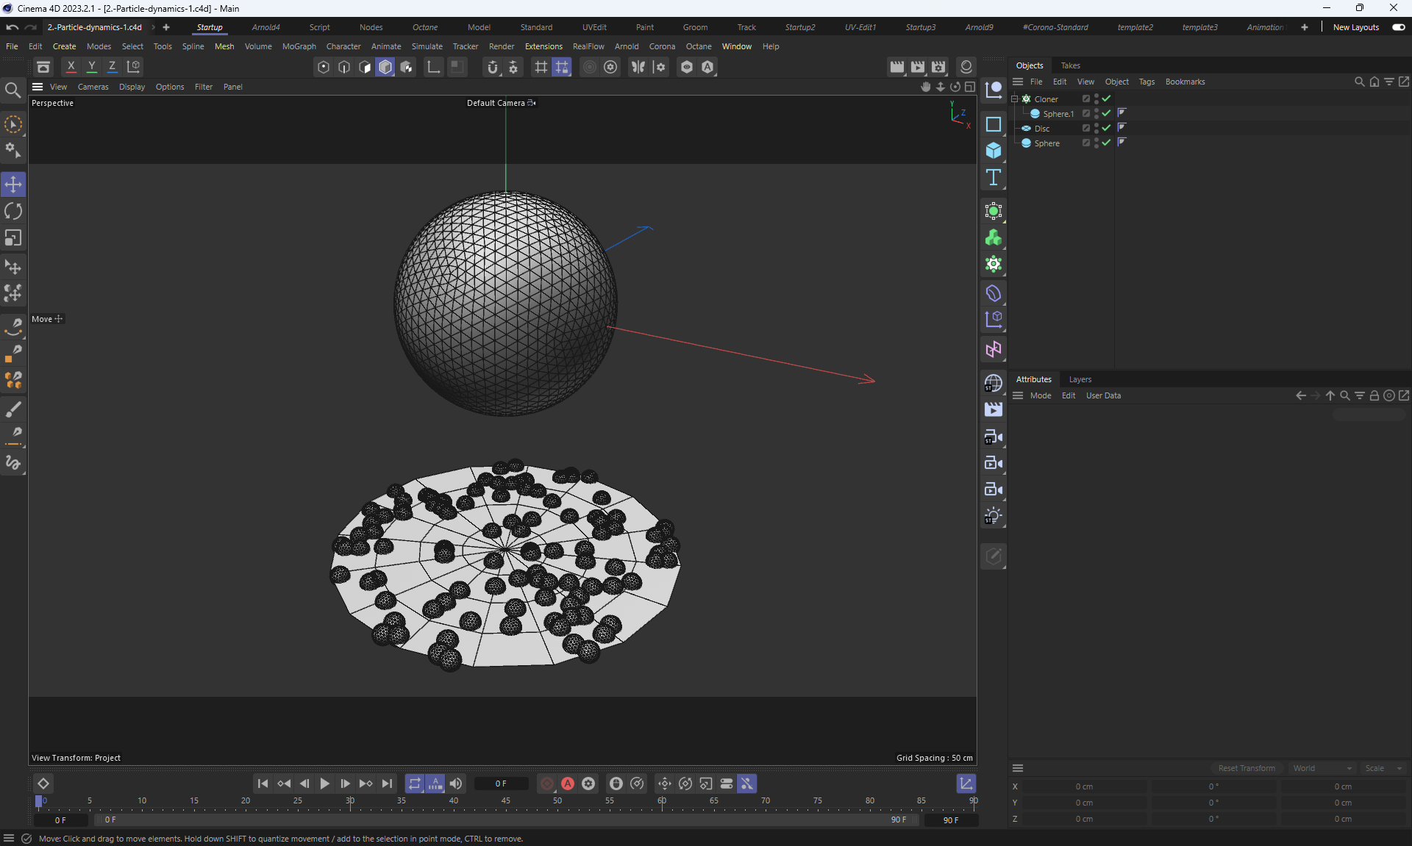Toggle the Cloner enable green checkmark
The width and height of the screenshot is (1412, 846).
pyautogui.click(x=1106, y=98)
